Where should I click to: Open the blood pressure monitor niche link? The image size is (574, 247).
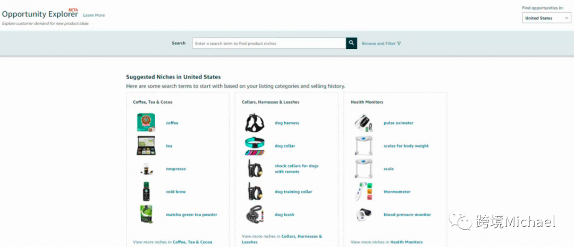click(407, 215)
